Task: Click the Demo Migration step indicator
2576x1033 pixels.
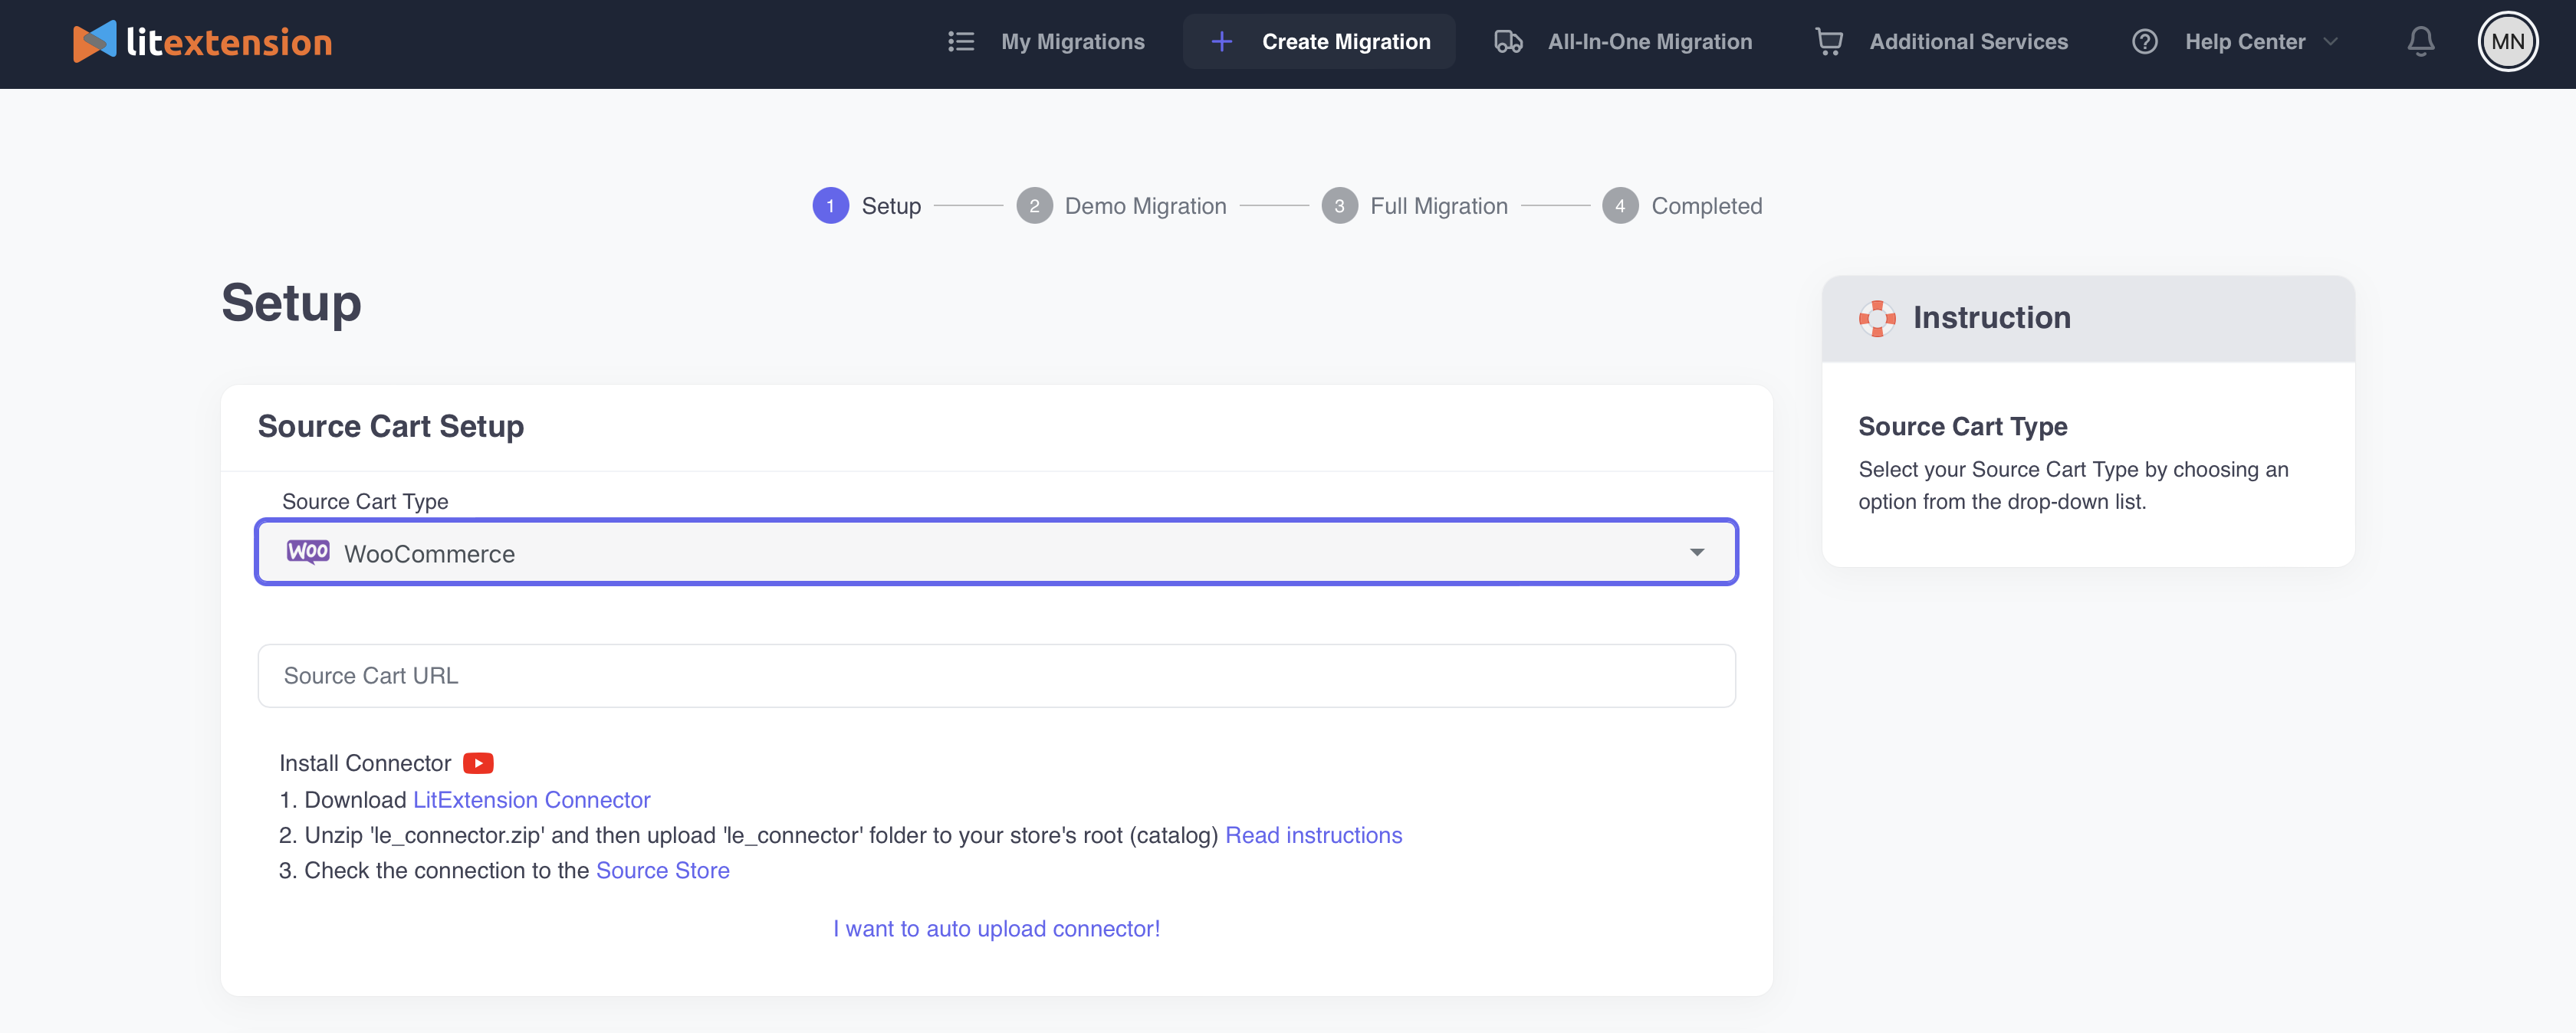Action: [1036, 205]
